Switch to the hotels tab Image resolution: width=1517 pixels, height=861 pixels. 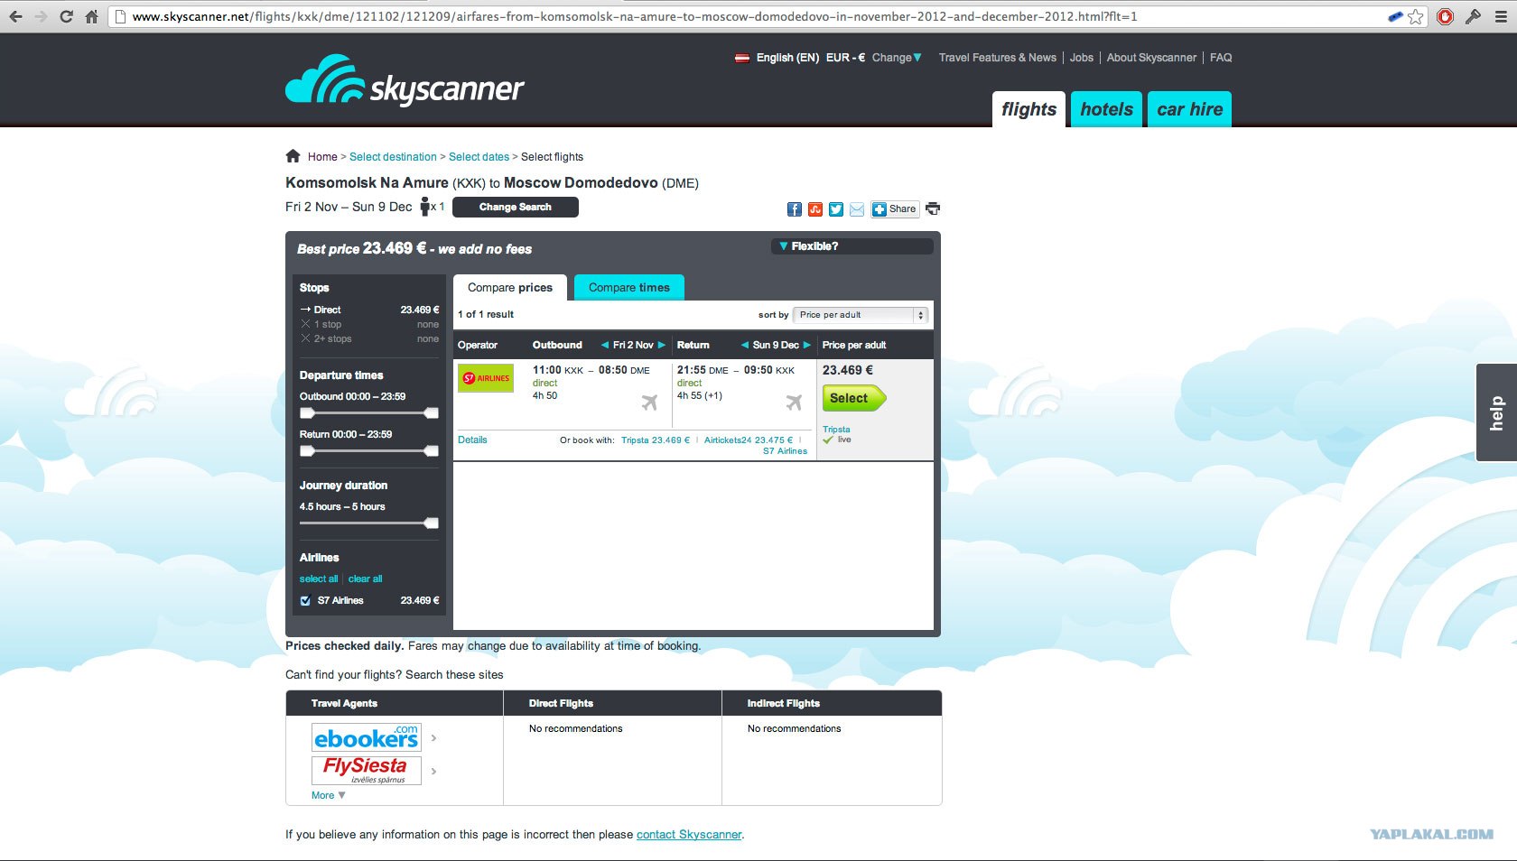tap(1106, 109)
